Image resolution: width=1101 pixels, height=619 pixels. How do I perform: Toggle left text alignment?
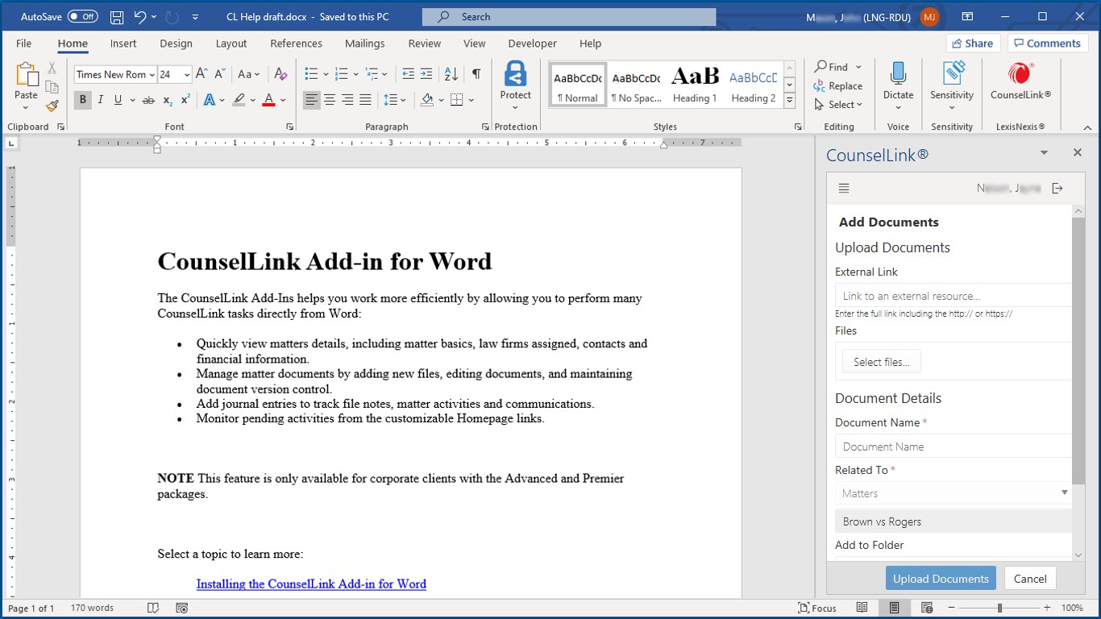point(311,100)
